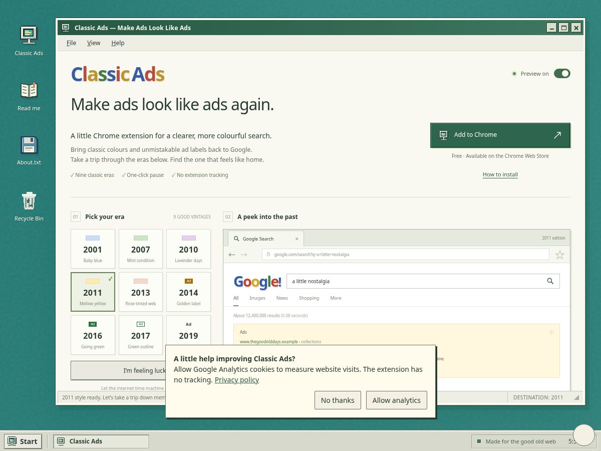Click the arrow icon on Add to Chrome

click(x=557, y=135)
